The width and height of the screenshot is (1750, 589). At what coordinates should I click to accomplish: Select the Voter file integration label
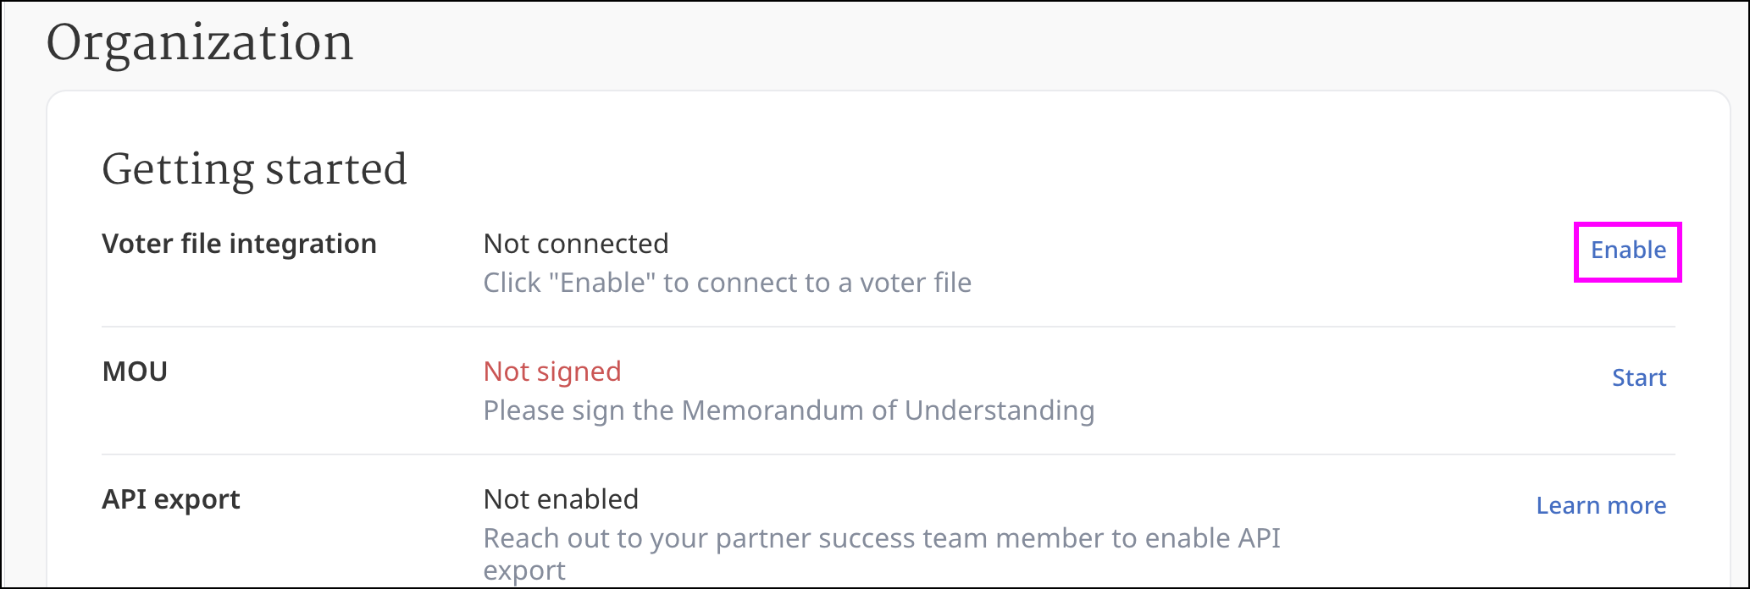(239, 245)
